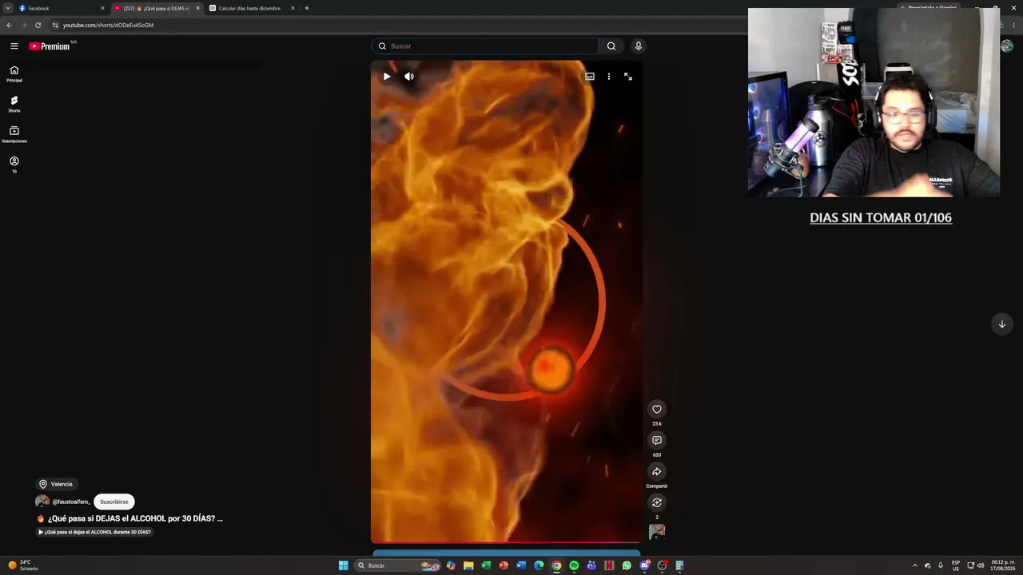The image size is (1023, 575).
Task: Mute the Short's volume
Action: pos(409,77)
